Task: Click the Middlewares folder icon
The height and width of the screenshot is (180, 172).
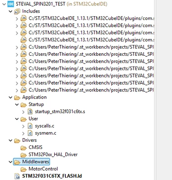Action: click(17, 162)
